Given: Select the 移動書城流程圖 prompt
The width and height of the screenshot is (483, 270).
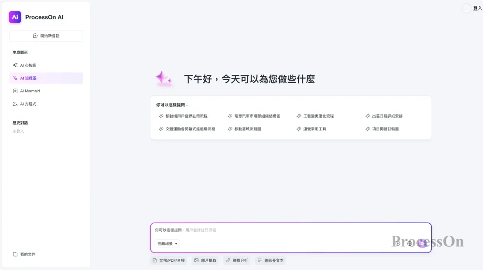Looking at the screenshot, I should (244, 129).
